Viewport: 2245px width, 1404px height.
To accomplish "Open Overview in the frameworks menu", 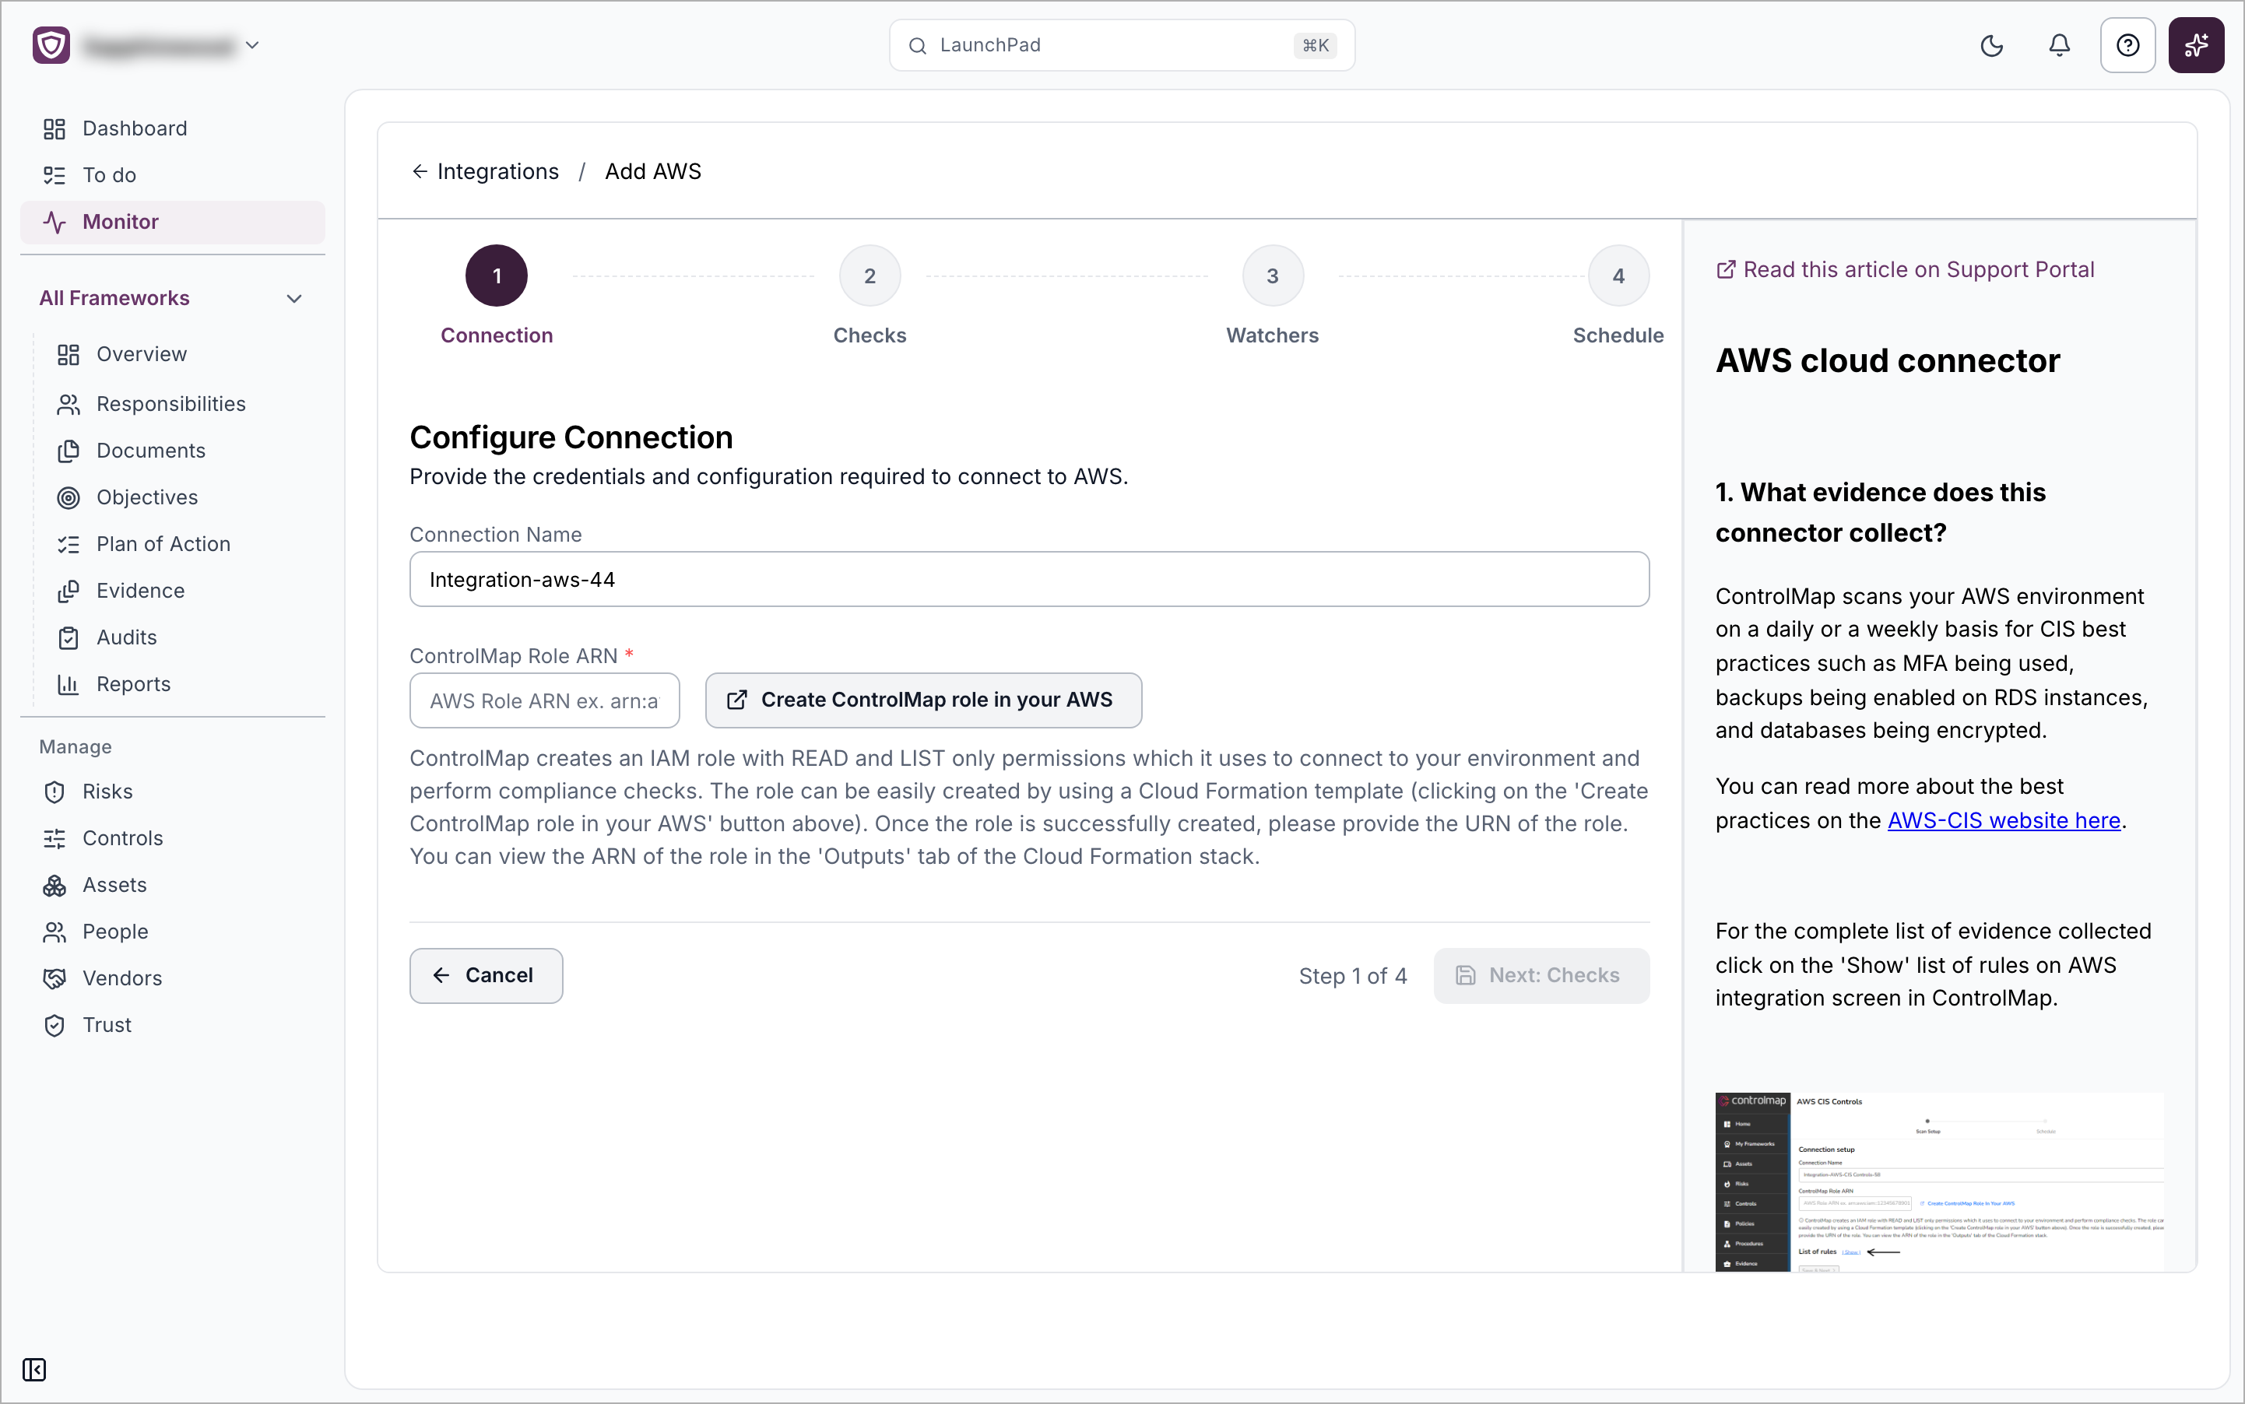I will (x=141, y=354).
